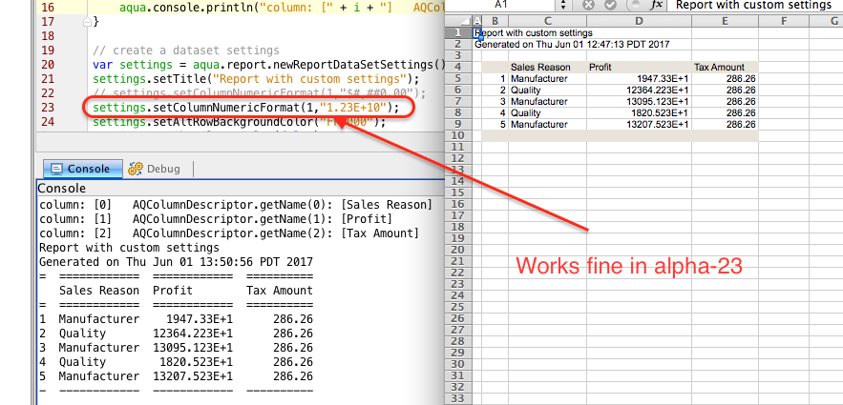Click line number 20 in code gutter
This screenshot has width=843, height=405.
coord(48,65)
